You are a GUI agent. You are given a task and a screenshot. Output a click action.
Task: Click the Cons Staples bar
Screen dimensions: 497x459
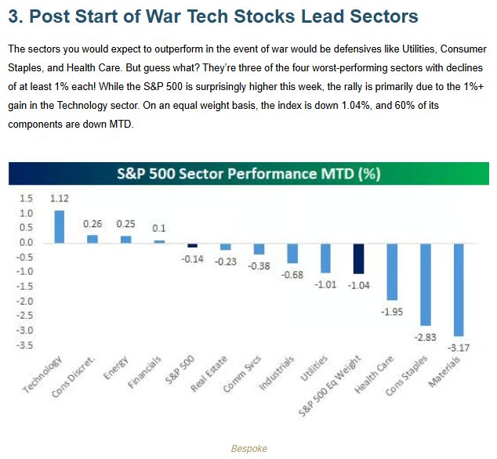426,284
